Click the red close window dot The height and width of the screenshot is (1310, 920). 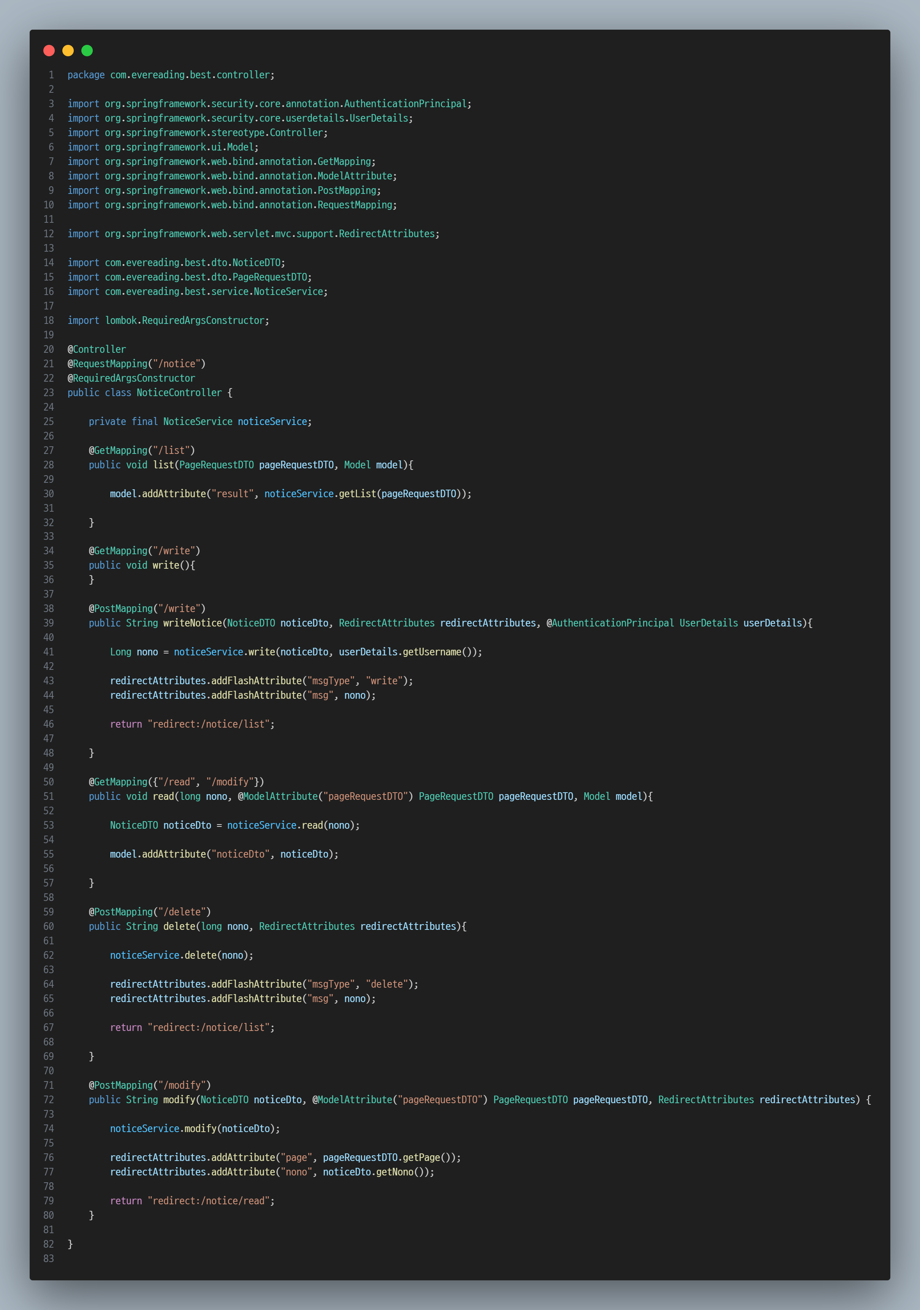point(49,51)
